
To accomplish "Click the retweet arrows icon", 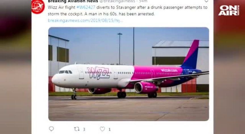I will click(x=77, y=129).
